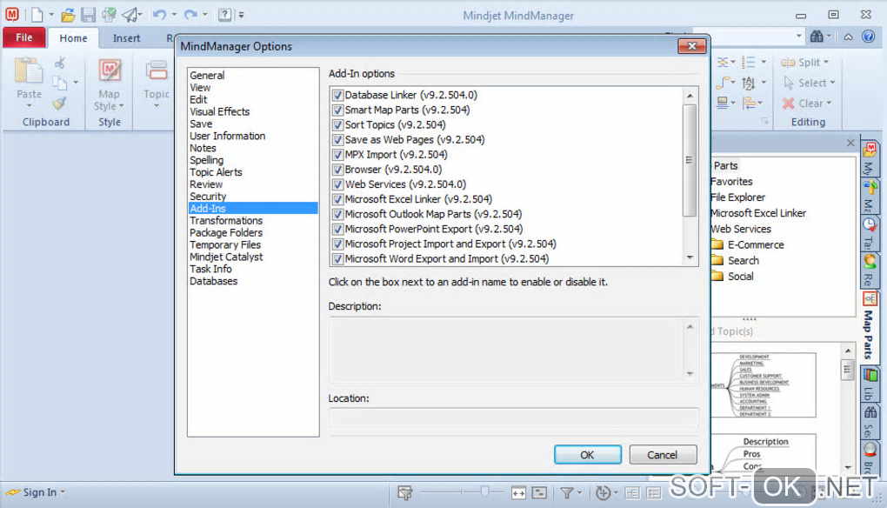Click the paper plane send icon
887x508 pixels.
(x=131, y=15)
